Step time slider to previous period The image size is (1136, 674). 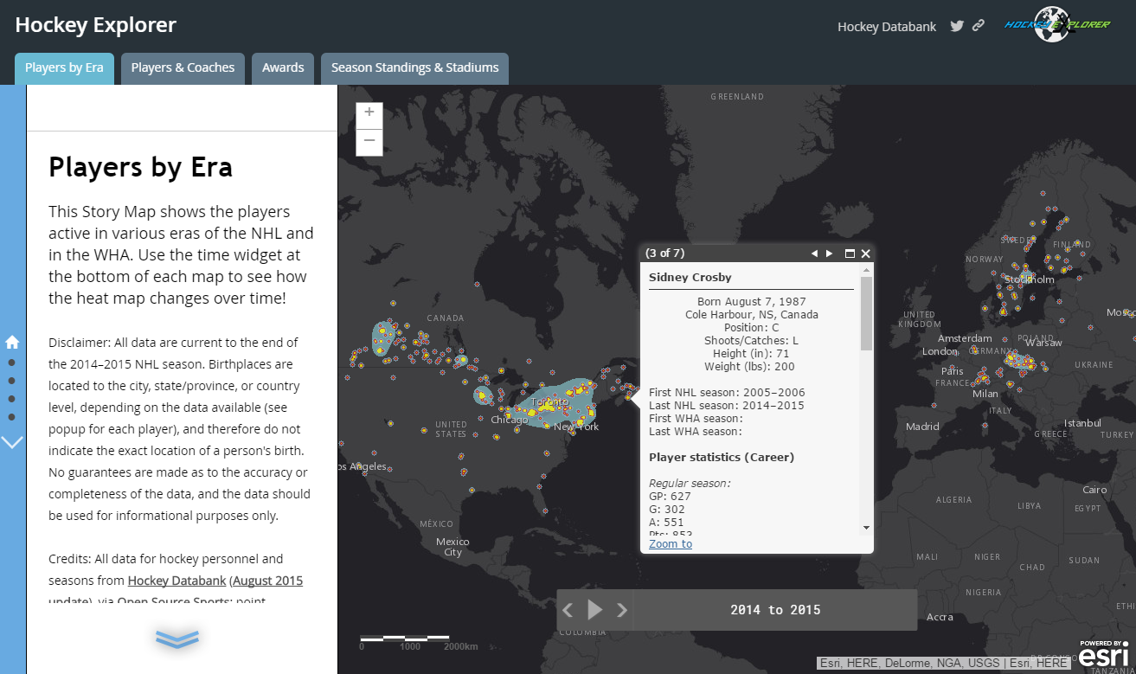point(568,610)
